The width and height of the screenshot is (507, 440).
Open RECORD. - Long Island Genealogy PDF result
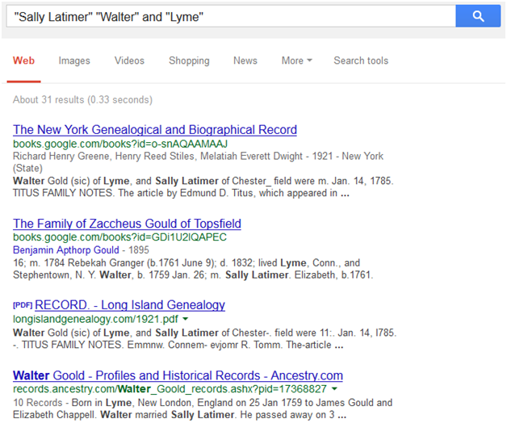(130, 305)
